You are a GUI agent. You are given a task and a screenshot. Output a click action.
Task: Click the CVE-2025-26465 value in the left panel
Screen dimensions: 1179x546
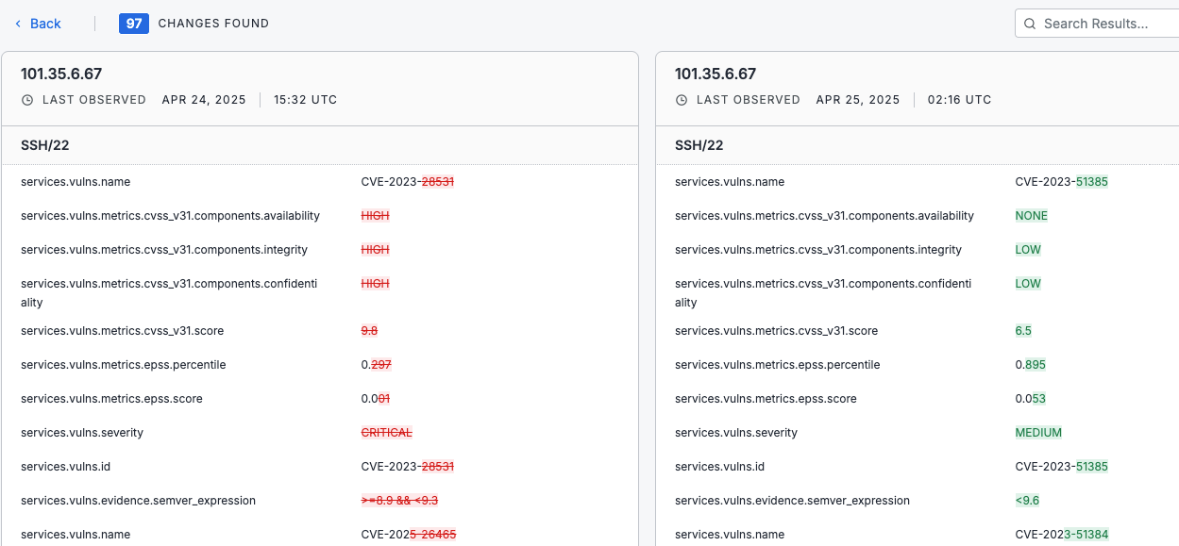409,535
